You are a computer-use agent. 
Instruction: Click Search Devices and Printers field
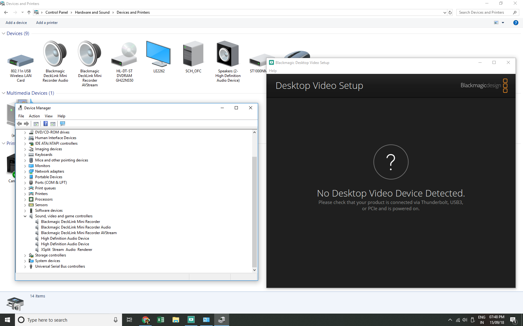[488, 12]
